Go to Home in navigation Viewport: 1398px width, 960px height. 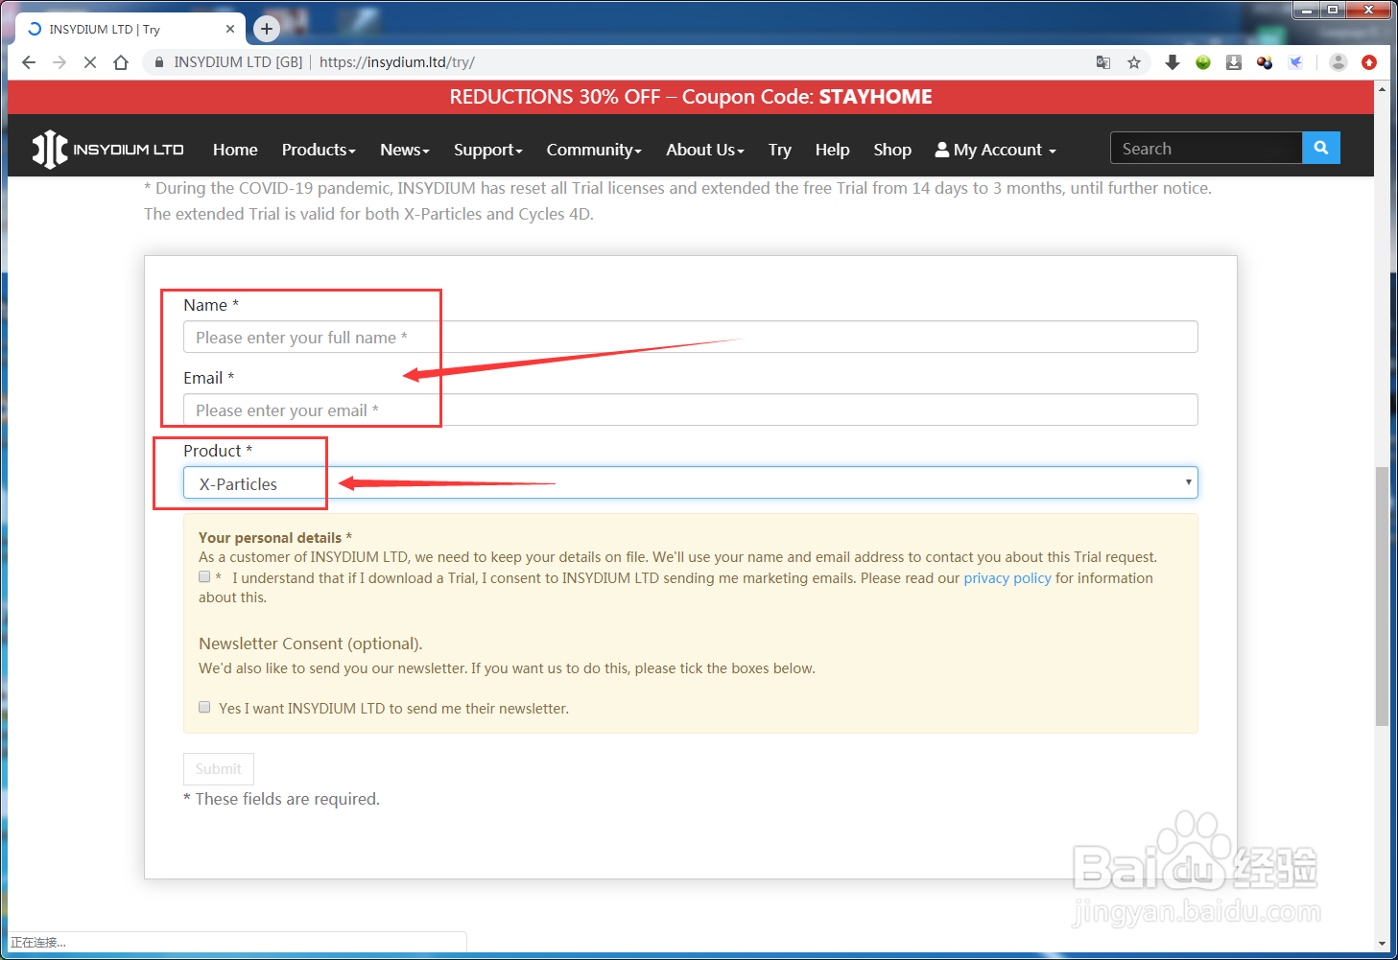click(235, 150)
